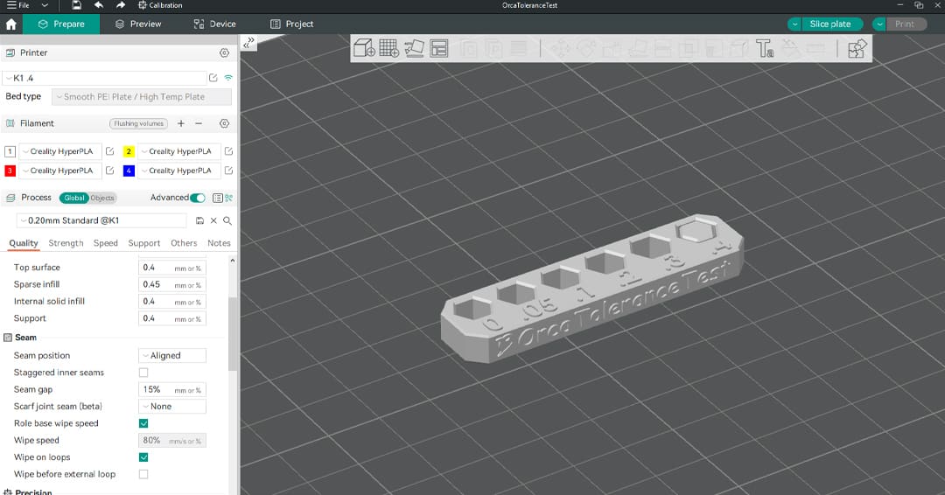
Task: Click the Add plate grid icon
Action: click(x=389, y=48)
